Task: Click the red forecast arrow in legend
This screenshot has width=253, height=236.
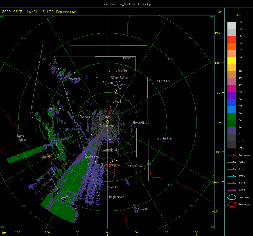Action: coord(232,155)
